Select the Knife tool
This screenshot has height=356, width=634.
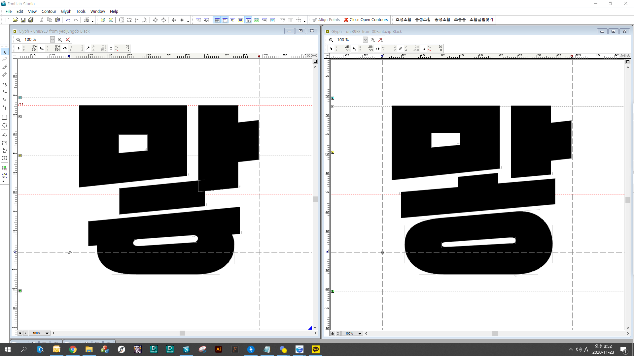pyautogui.click(x=5, y=67)
